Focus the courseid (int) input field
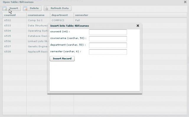The width and height of the screenshot is (189, 117). point(108,32)
